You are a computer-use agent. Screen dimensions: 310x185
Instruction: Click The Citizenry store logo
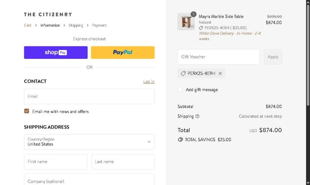(48, 14)
